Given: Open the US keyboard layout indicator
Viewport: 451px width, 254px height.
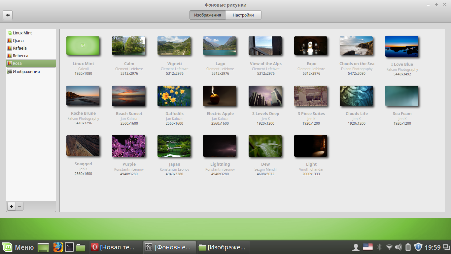Looking at the screenshot, I should [x=368, y=247].
